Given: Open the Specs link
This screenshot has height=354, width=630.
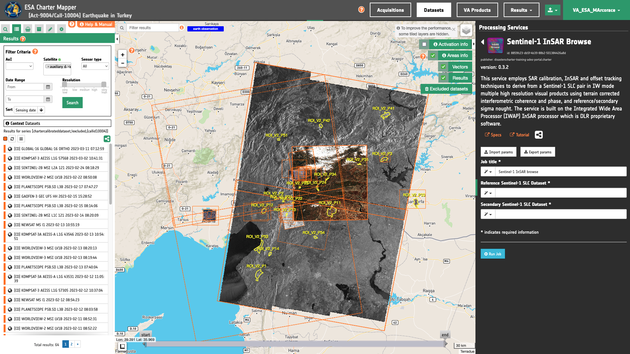Looking at the screenshot, I should (493, 135).
